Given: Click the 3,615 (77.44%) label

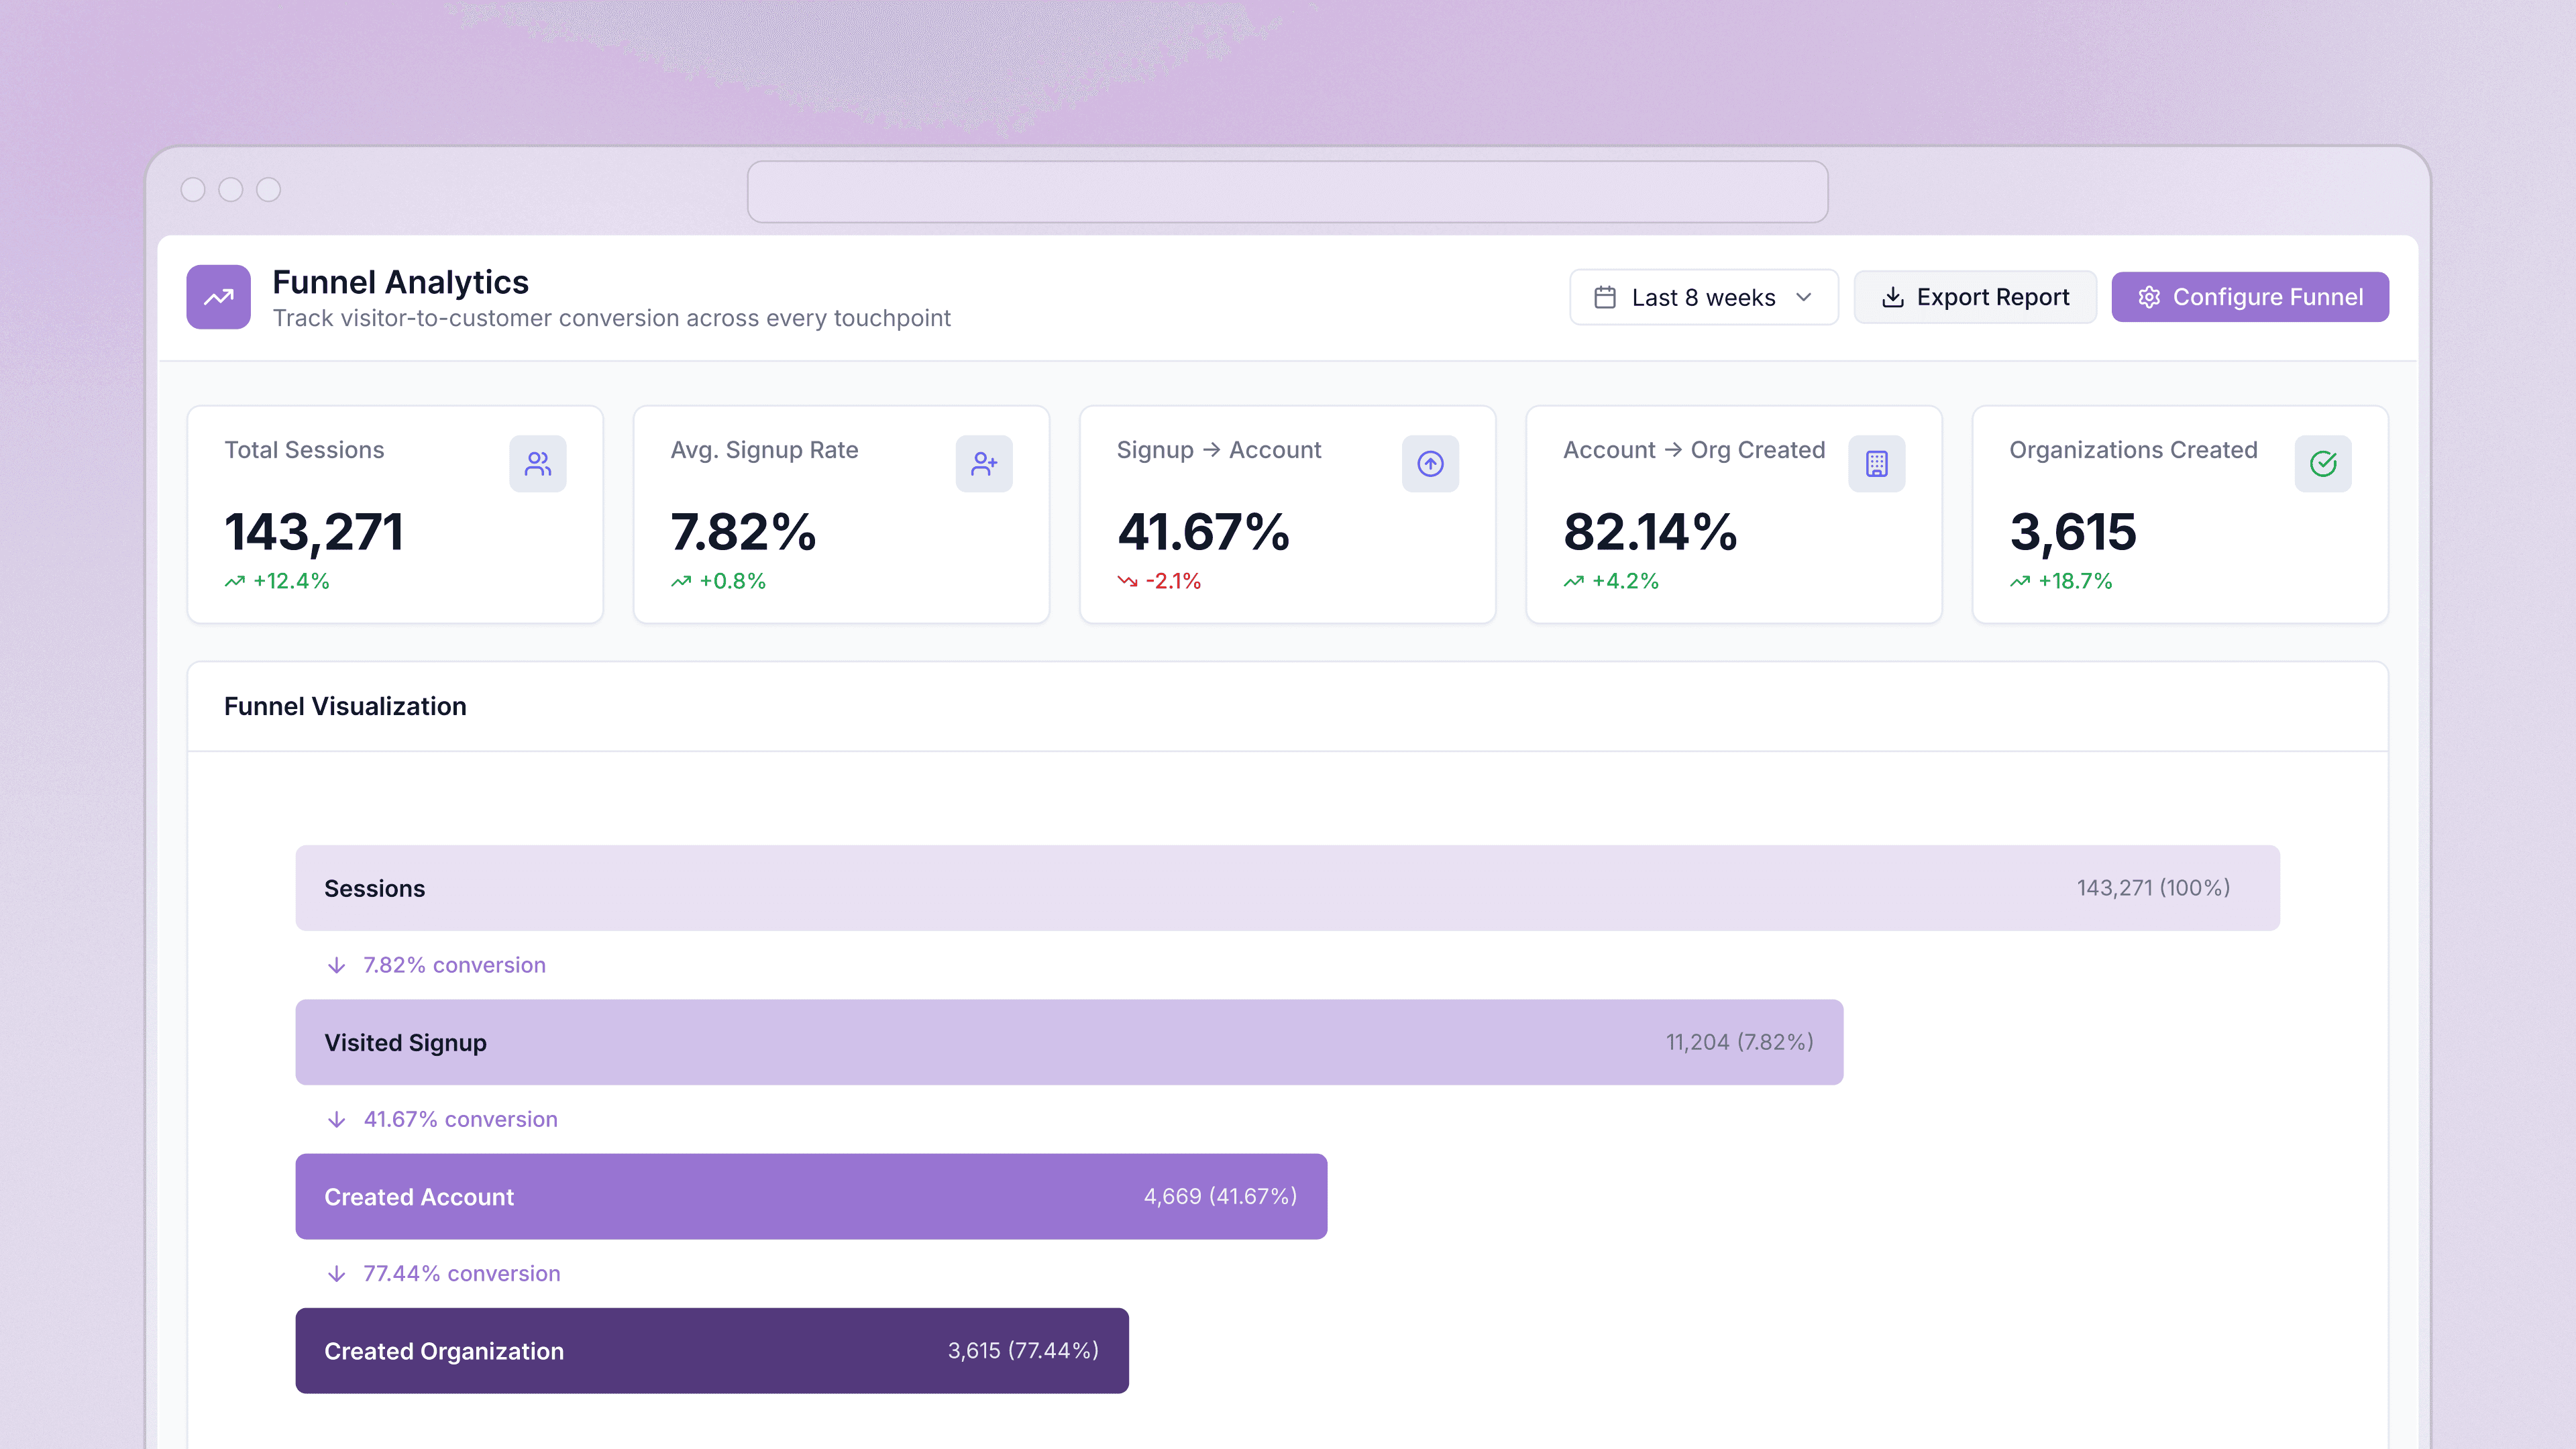Looking at the screenshot, I should click(x=1023, y=1350).
